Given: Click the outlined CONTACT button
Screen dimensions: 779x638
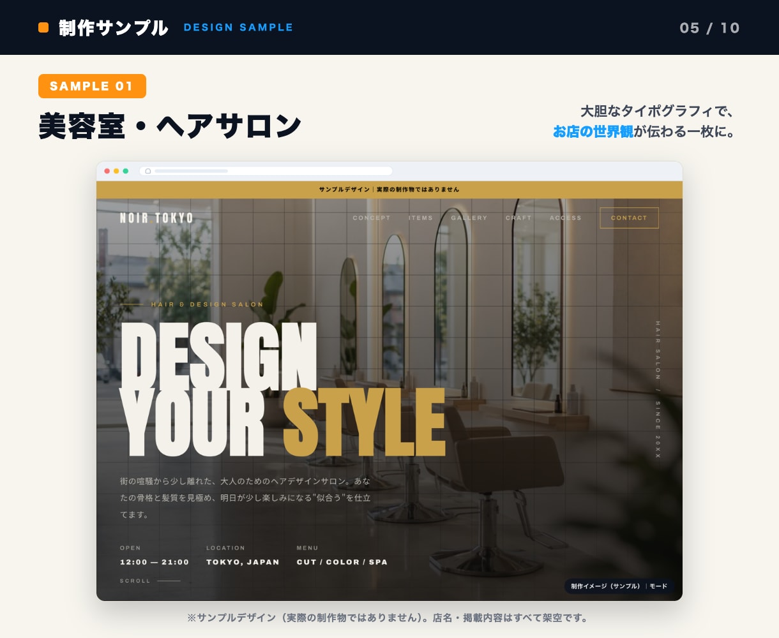Looking at the screenshot, I should pos(629,218).
